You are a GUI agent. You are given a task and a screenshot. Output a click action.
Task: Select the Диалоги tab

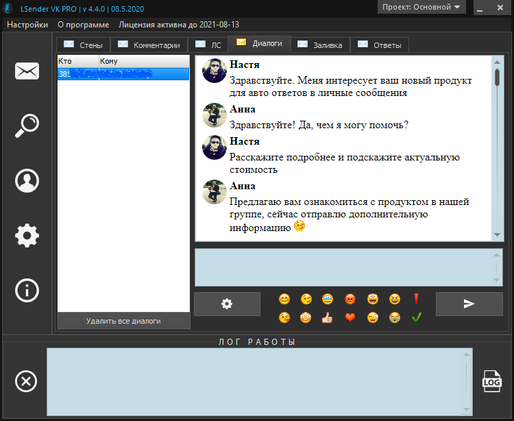pyautogui.click(x=259, y=43)
